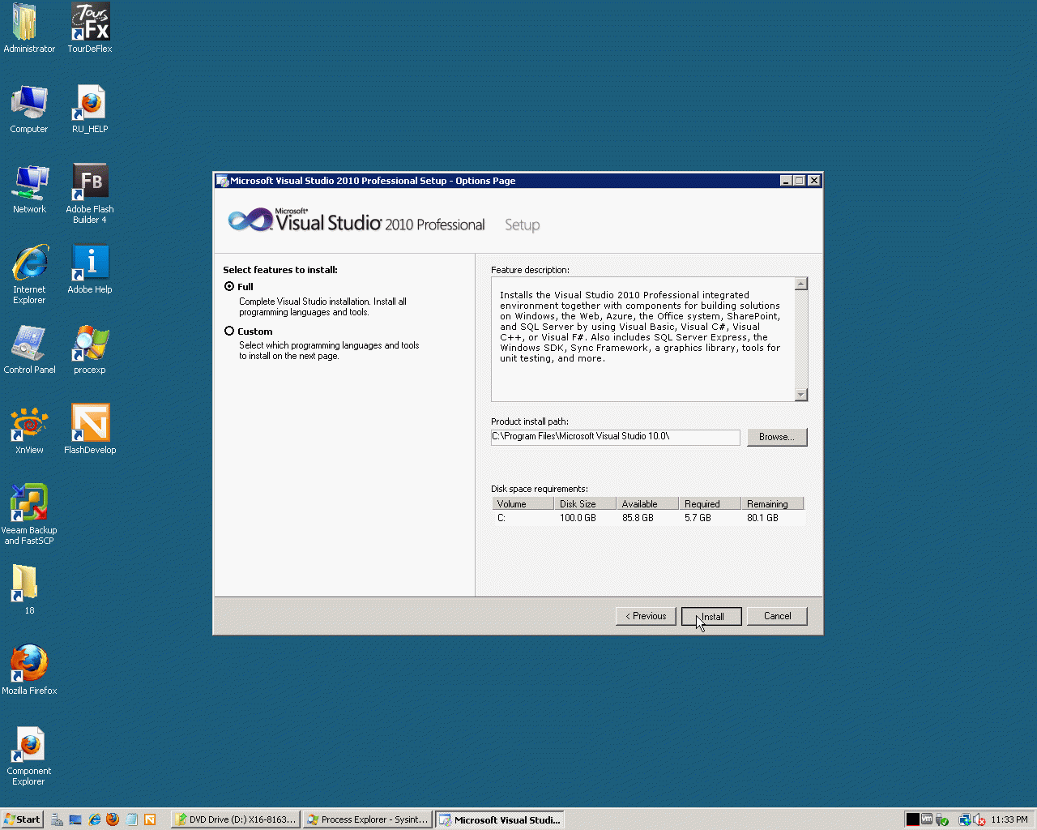Click the Remaining column header
This screenshot has width=1037, height=830.
[772, 504]
